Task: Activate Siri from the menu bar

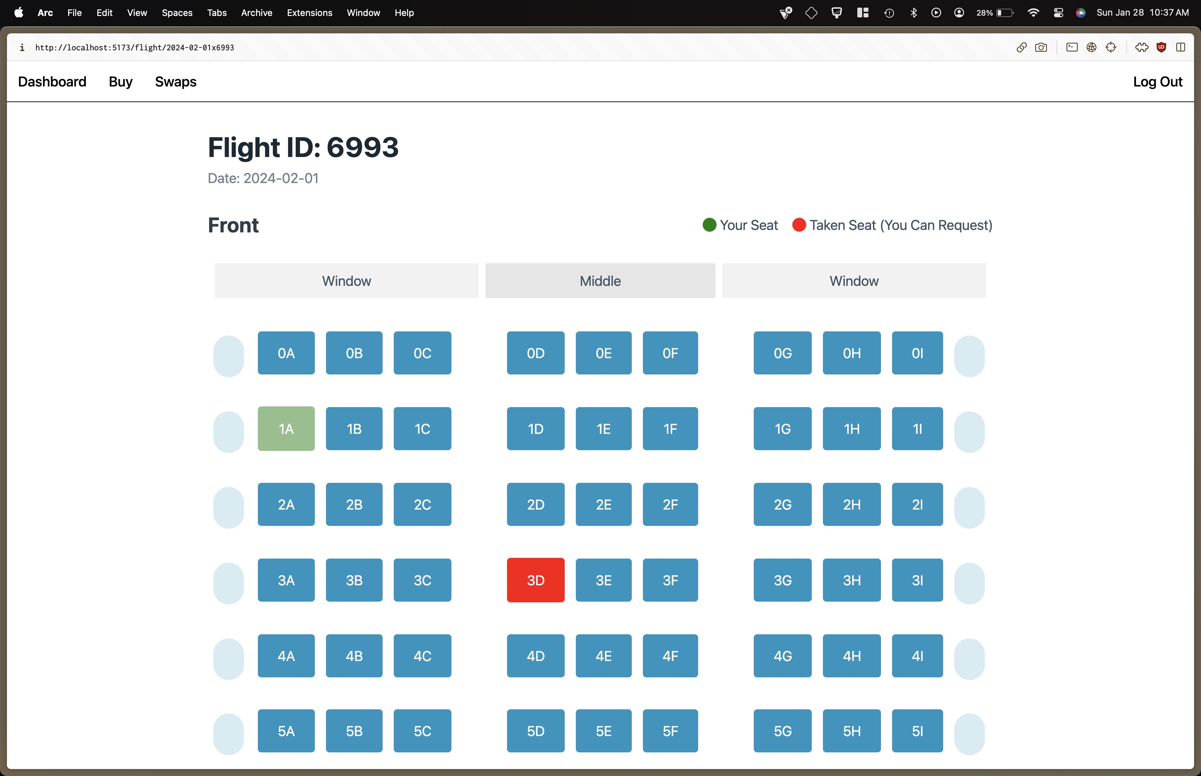Action: point(1080,13)
